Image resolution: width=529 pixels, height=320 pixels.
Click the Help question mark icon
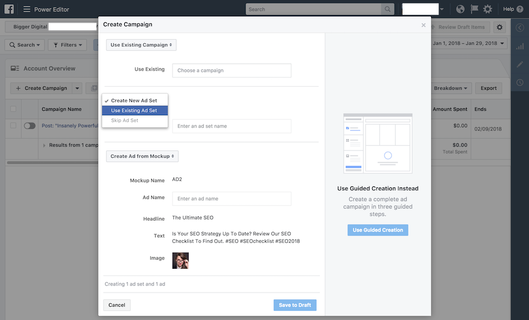pos(519,9)
